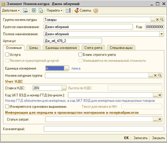Click the window title catalog icon

[3, 4]
